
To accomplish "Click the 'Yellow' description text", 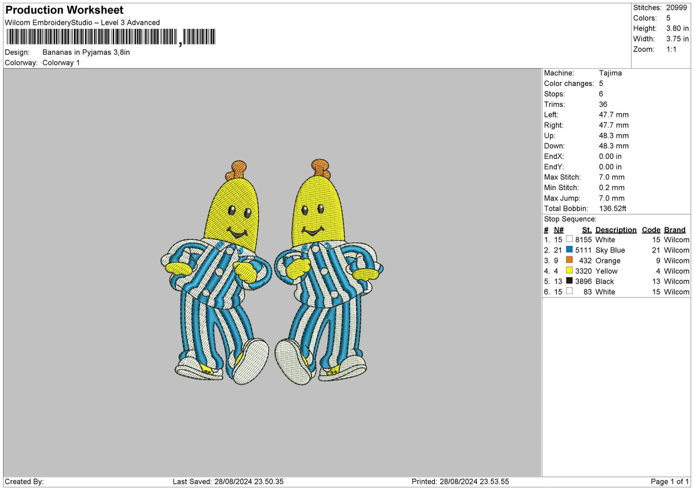I will pos(606,271).
